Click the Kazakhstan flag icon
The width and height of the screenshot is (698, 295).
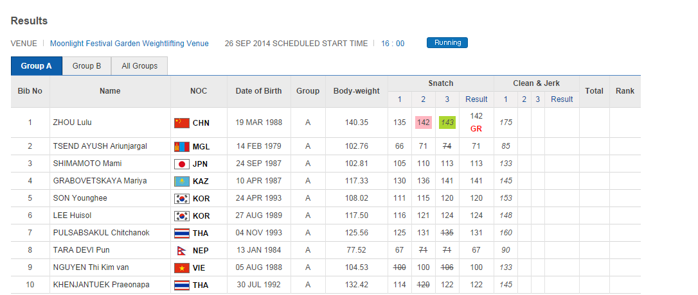point(182,181)
